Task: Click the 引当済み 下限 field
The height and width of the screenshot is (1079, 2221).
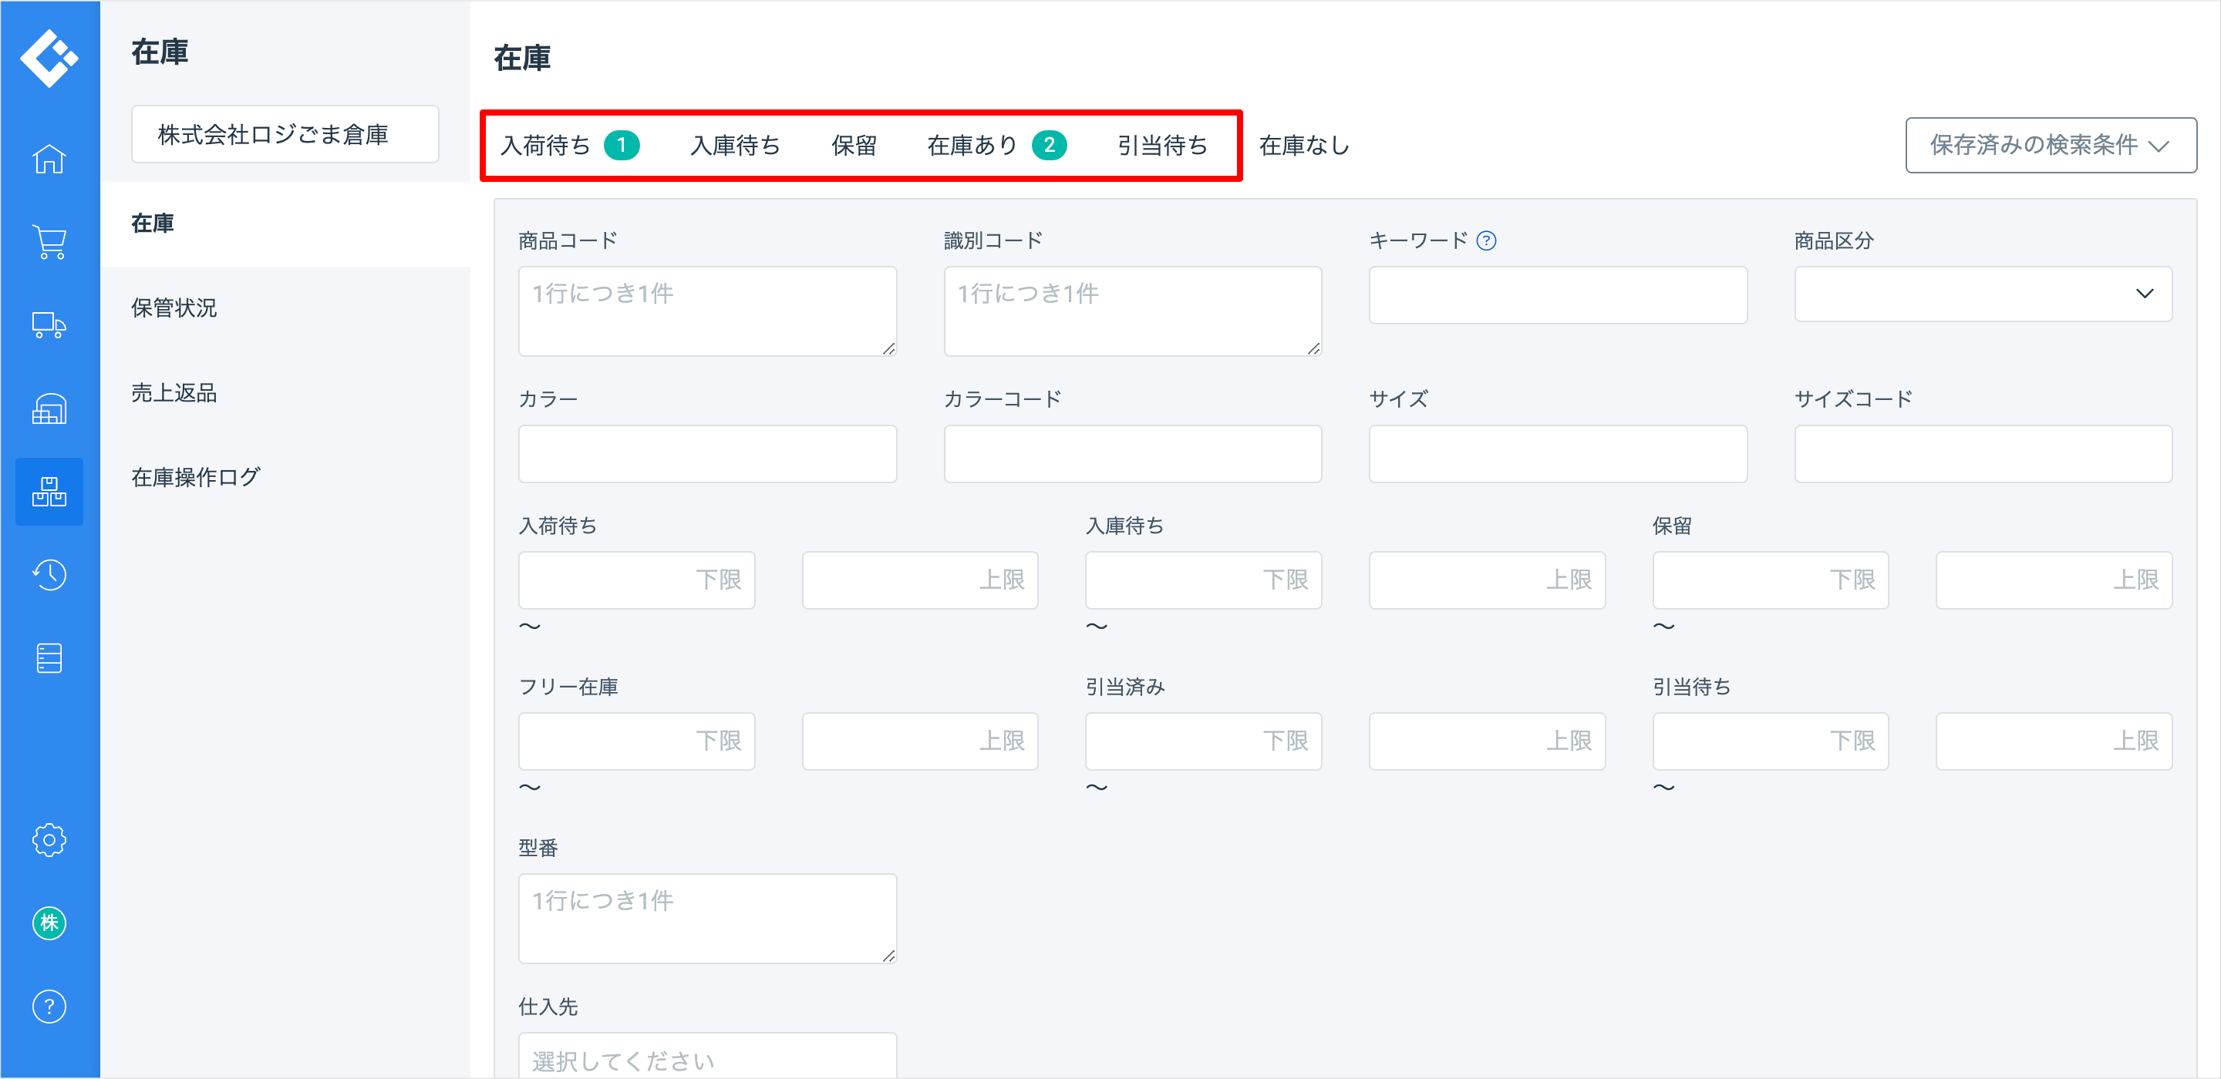Action: click(1203, 741)
